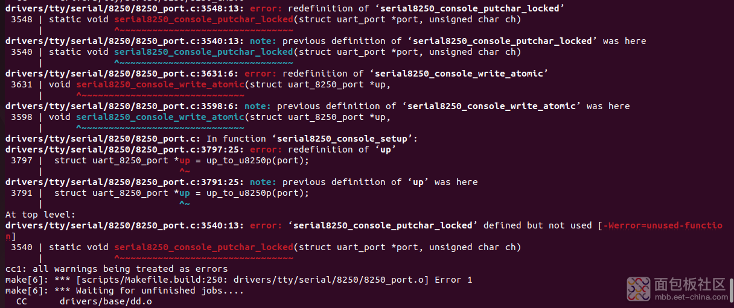Select the red 'up' variable on line 3797
Image resolution: width=734 pixels, height=308 pixels.
coord(185,160)
